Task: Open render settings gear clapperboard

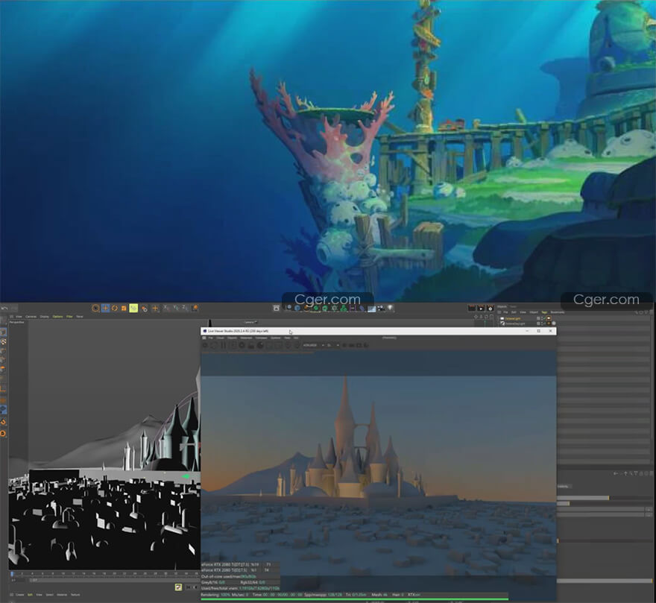Action: [x=491, y=309]
